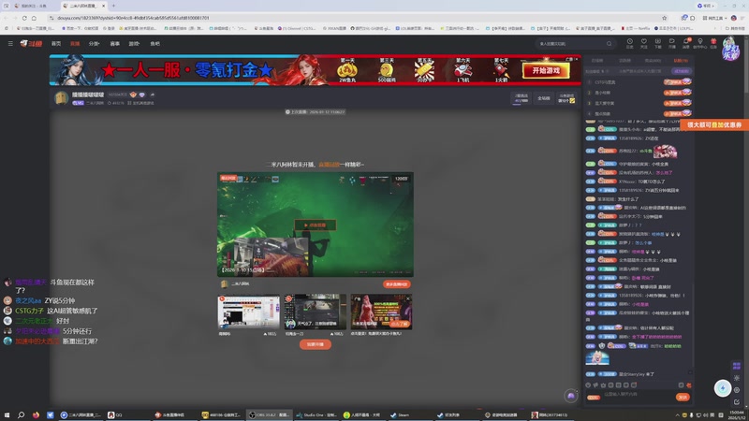Select second tab in chat ranking panel
This screenshot has width=749, height=421.
point(624,61)
